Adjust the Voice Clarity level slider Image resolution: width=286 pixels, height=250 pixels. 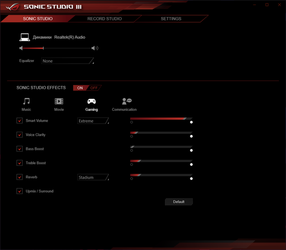coord(161,133)
